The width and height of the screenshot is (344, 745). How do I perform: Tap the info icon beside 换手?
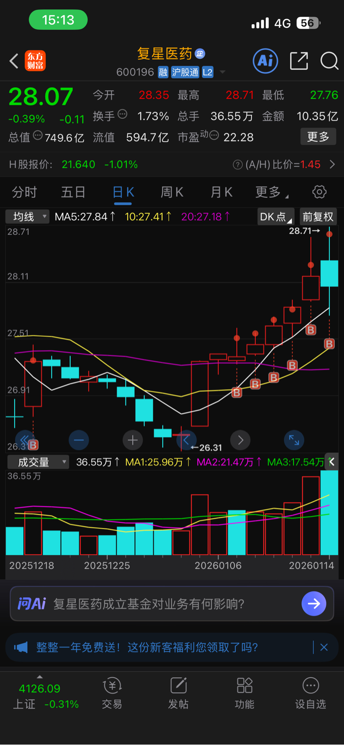[x=122, y=114]
